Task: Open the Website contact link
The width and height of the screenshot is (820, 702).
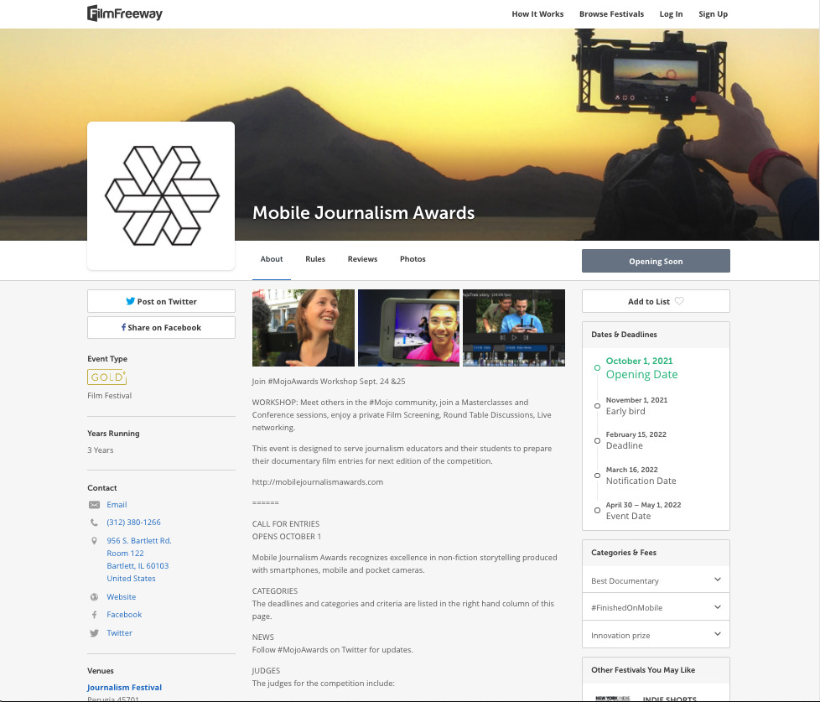Action: click(122, 597)
